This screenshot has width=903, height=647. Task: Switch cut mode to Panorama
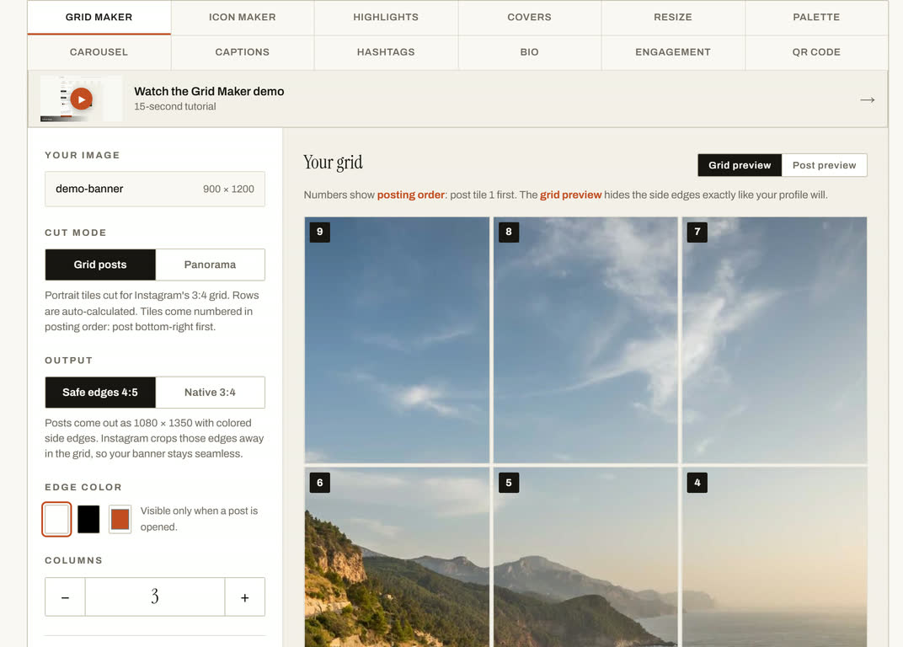(x=211, y=265)
